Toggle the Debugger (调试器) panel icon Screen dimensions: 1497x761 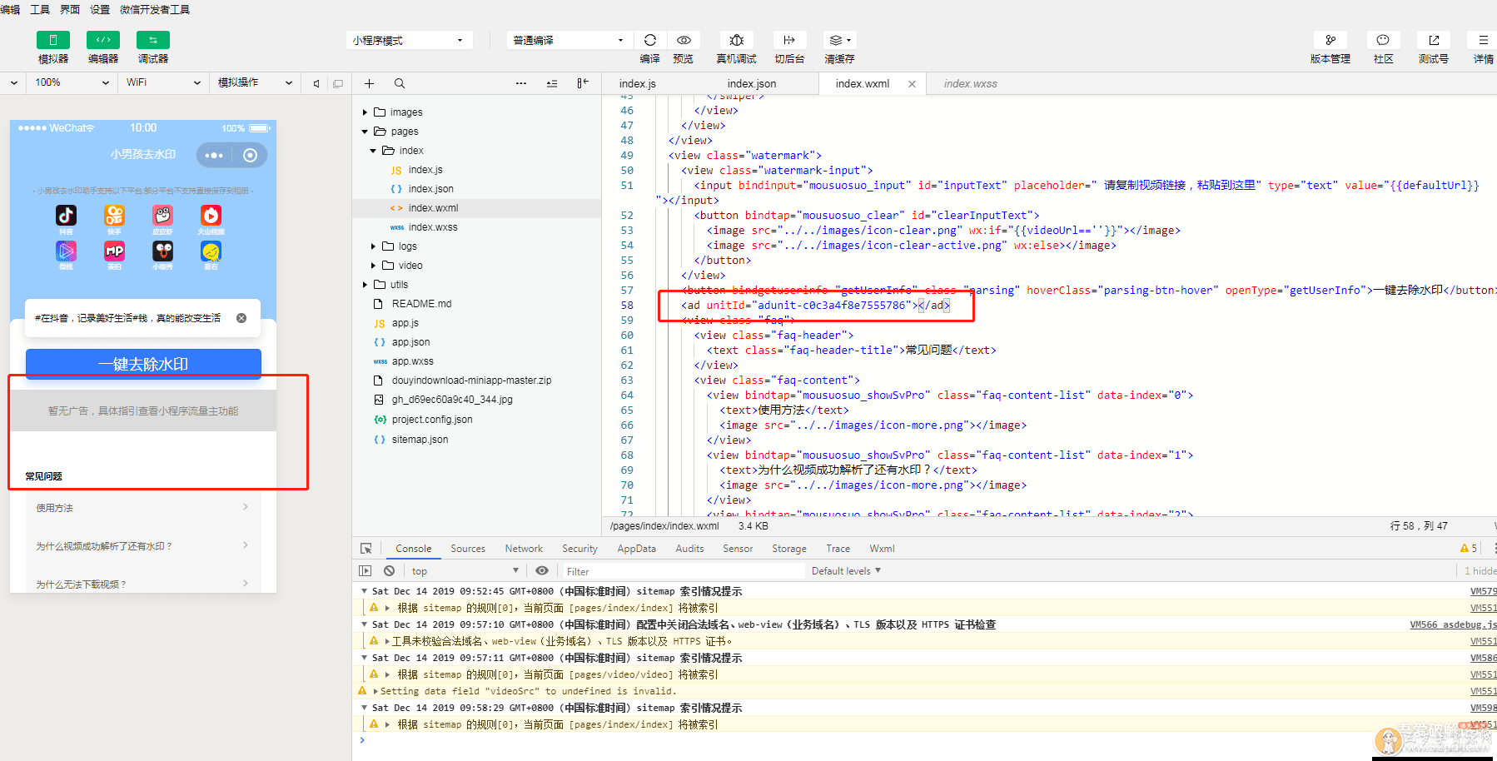(153, 40)
